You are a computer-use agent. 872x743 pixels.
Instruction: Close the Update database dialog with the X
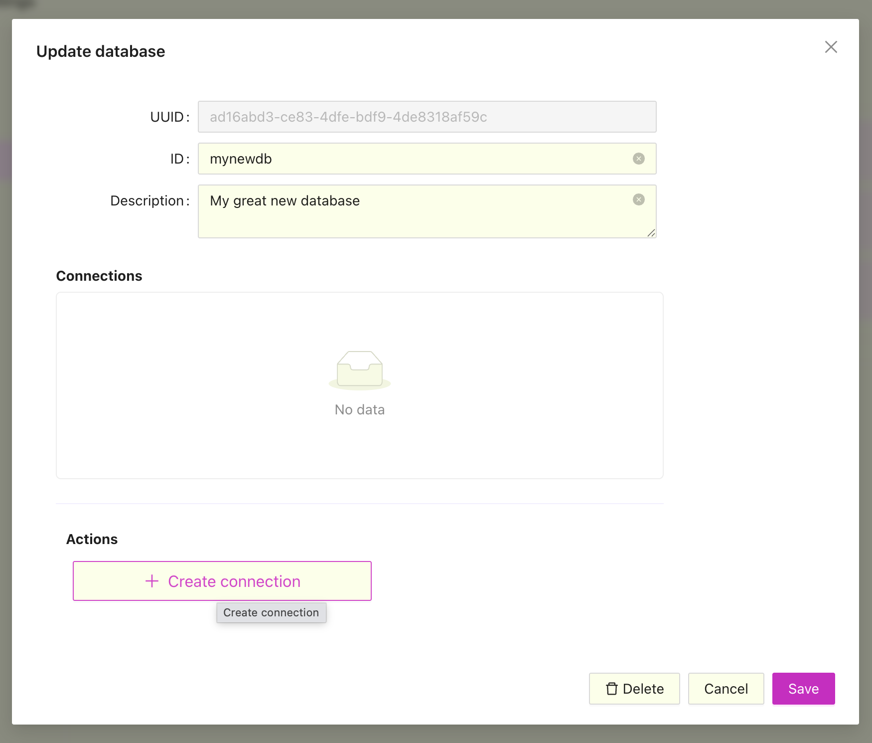tap(831, 47)
